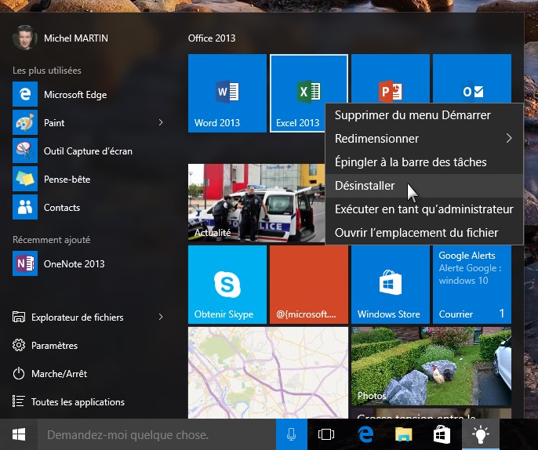The height and width of the screenshot is (450, 538).
Task: Open the Word 2013 tile
Action: coord(227,93)
